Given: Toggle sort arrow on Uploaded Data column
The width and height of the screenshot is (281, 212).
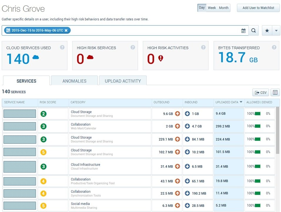Looking at the screenshot, I should (x=241, y=102).
